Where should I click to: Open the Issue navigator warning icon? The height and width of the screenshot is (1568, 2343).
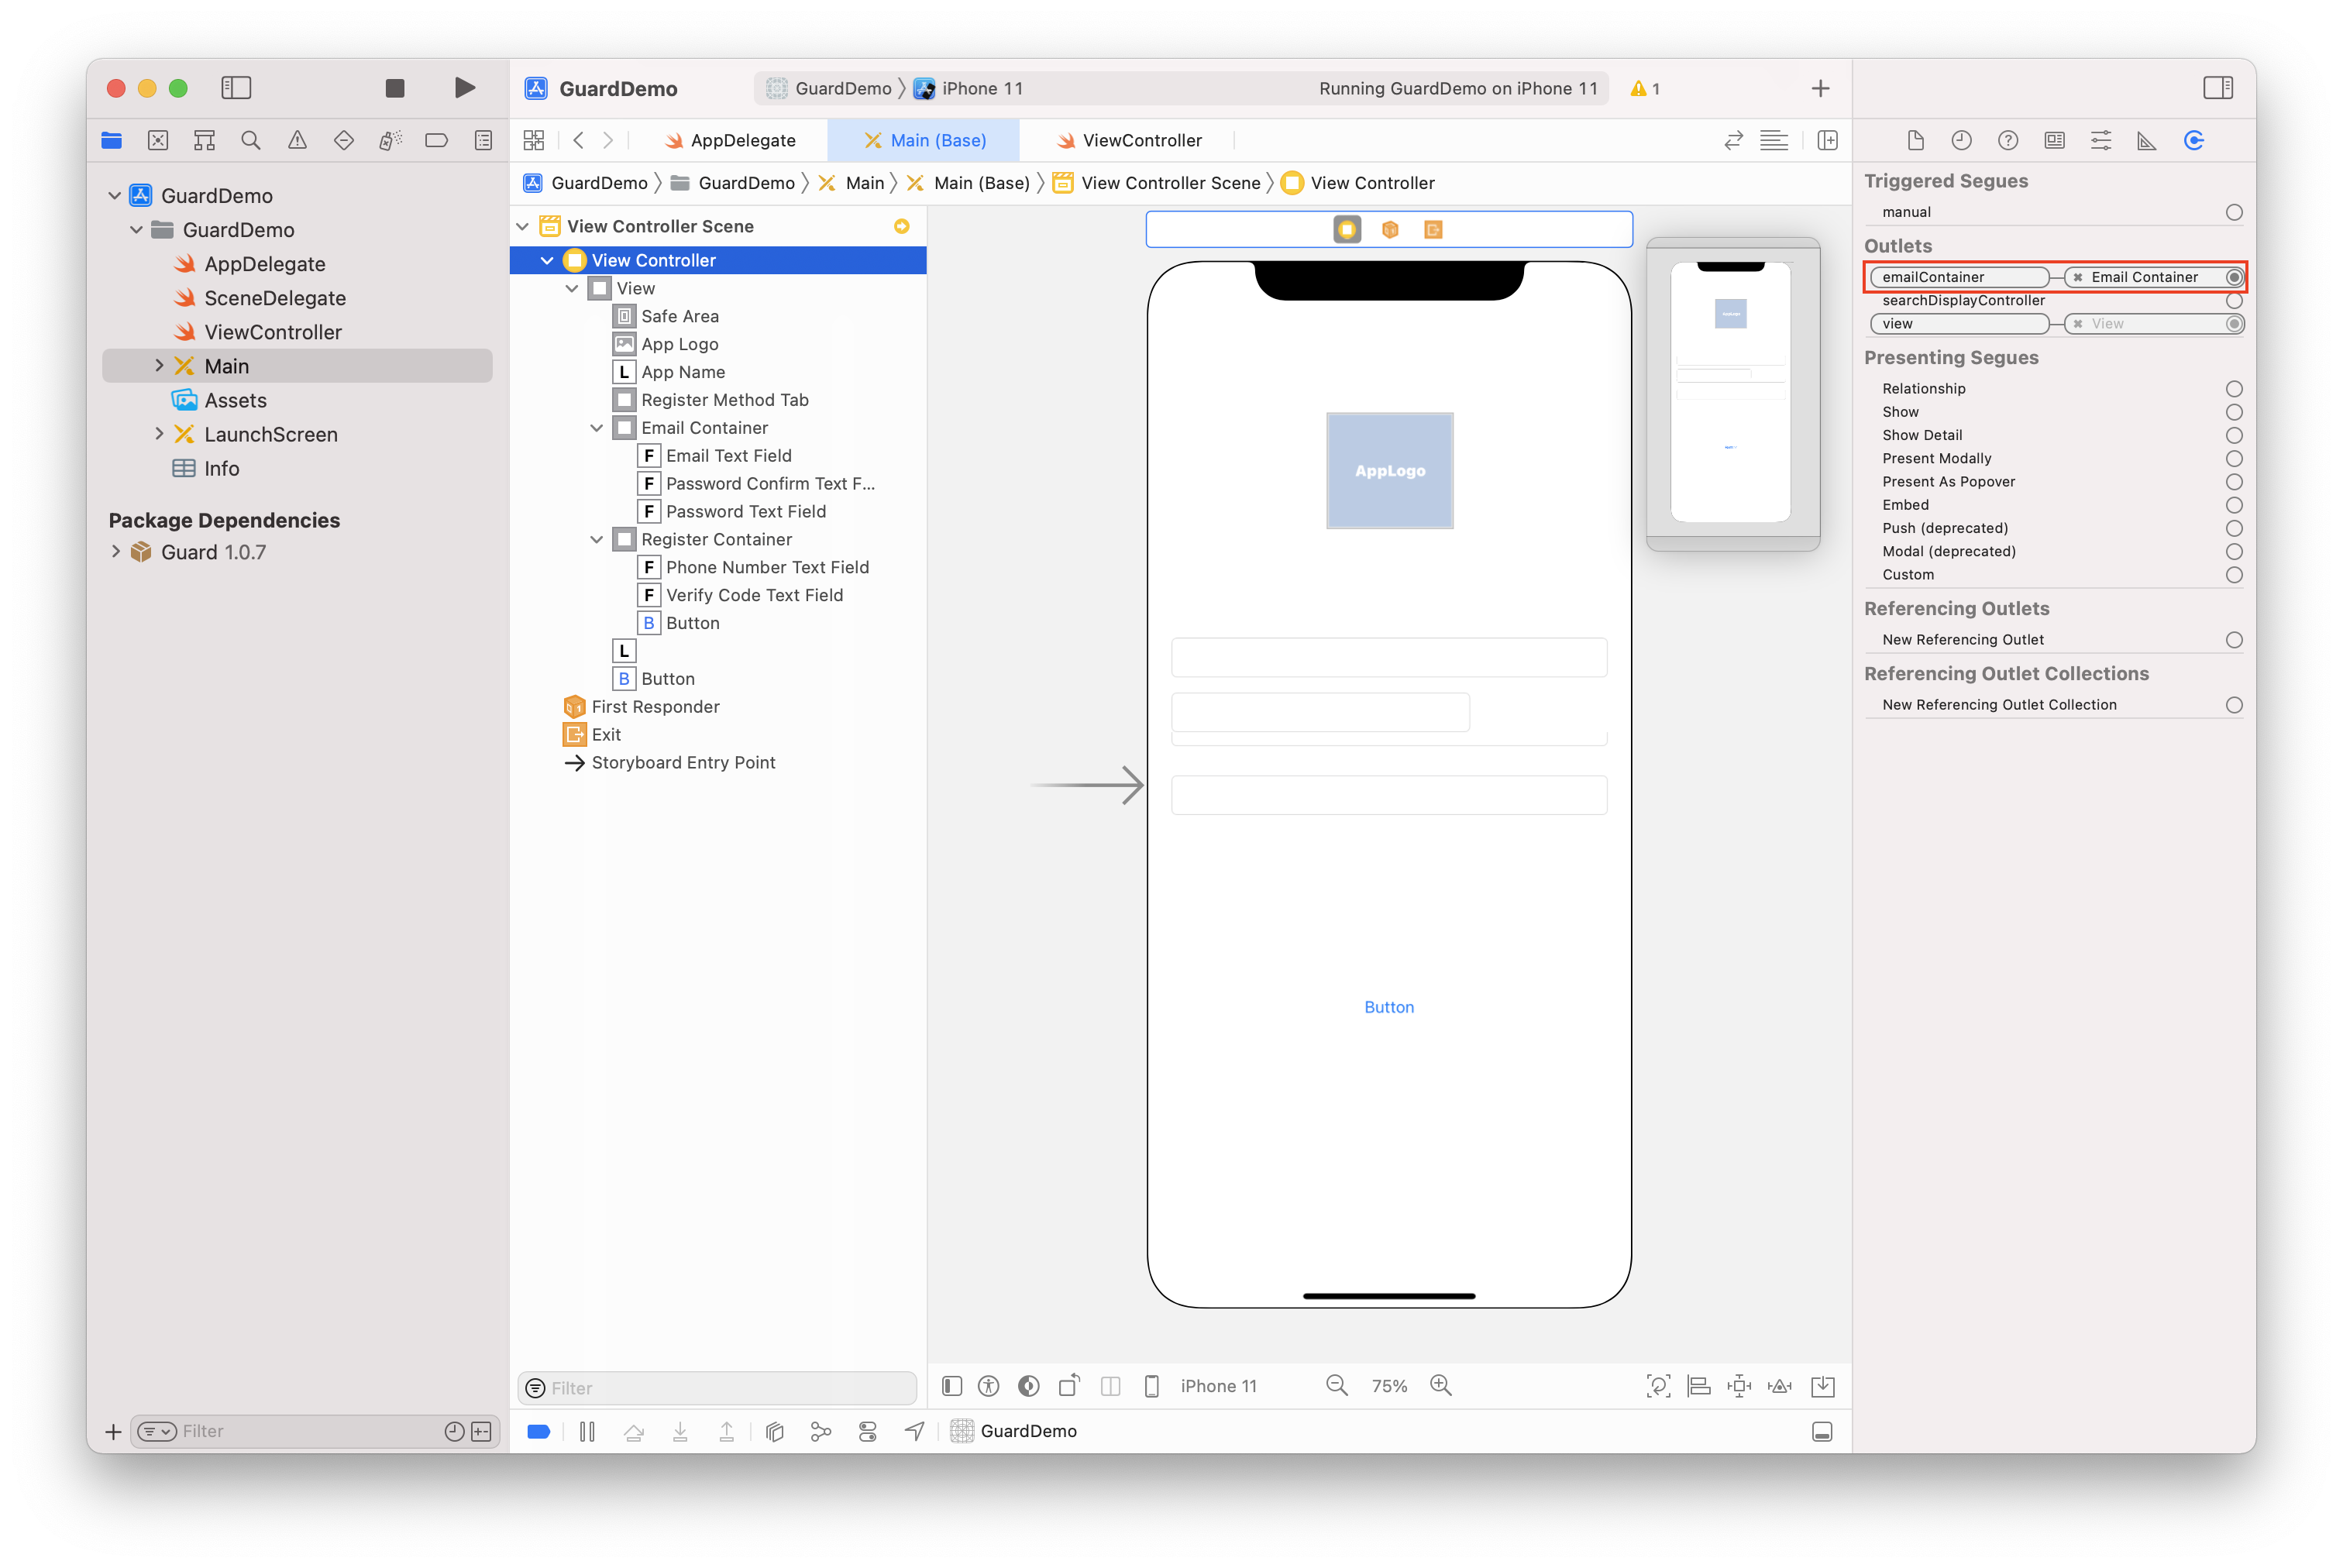pos(297,141)
